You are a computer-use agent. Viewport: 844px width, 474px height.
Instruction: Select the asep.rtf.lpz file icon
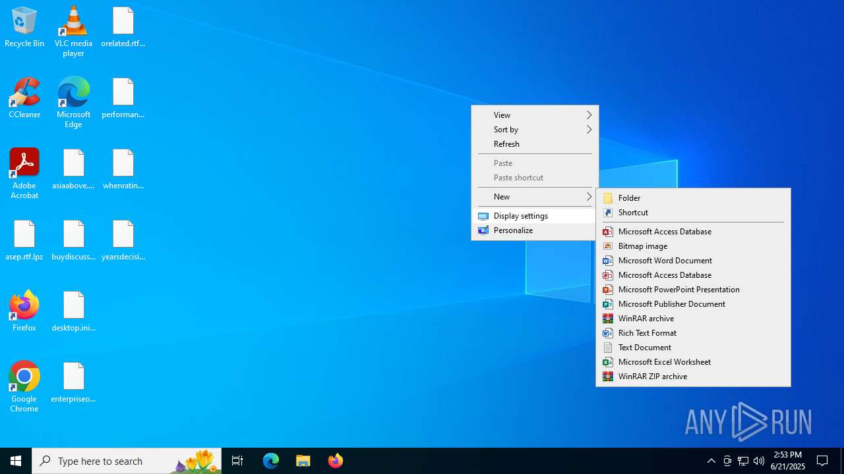pyautogui.click(x=24, y=240)
